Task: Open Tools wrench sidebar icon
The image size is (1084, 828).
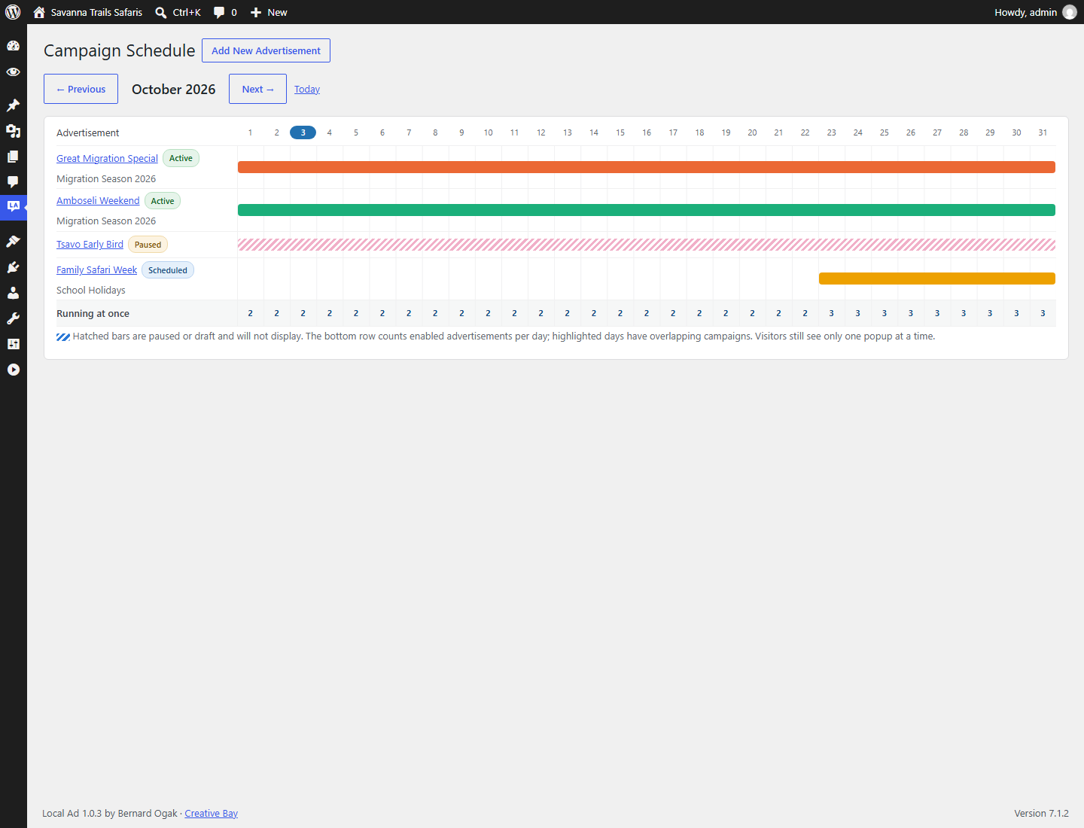Action: [13, 318]
